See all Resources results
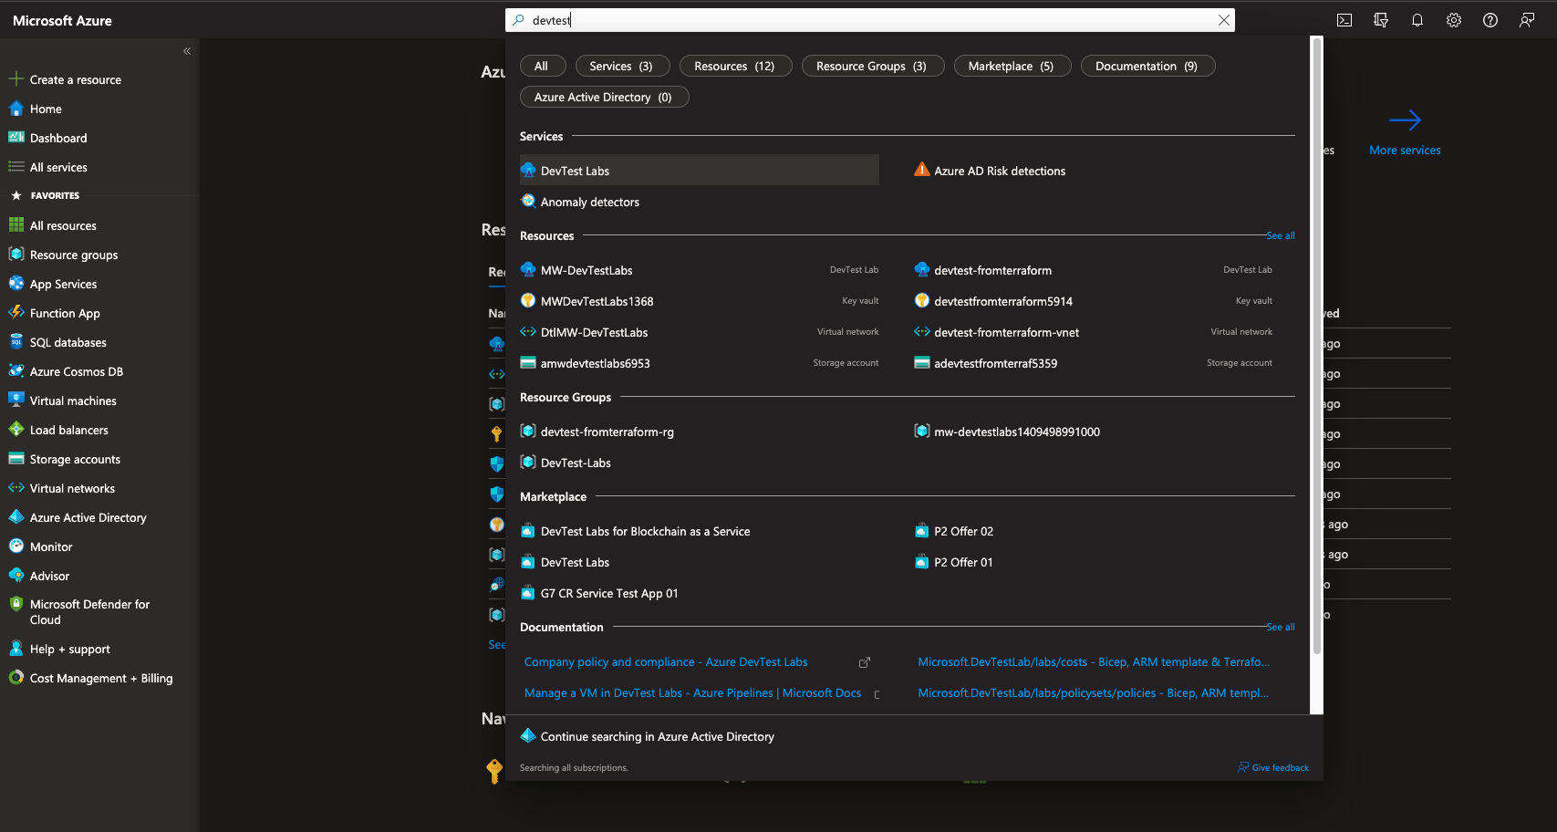 (x=1281, y=235)
